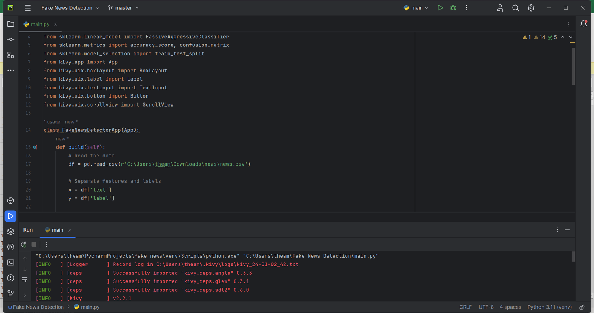Open the main hamburger menu
The width and height of the screenshot is (594, 313).
[27, 8]
